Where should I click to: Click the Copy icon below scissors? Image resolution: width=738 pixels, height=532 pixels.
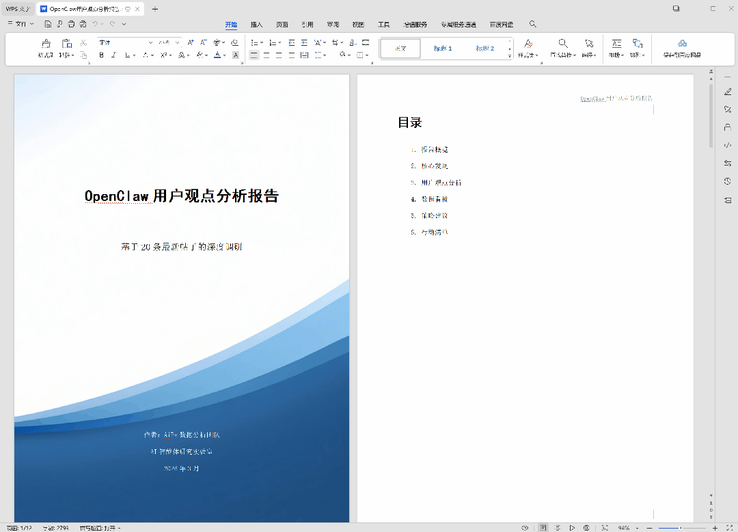coord(83,55)
